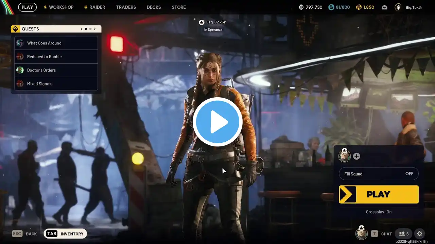Open the DECKS tab
Viewport: 435px width, 244px height.
[x=154, y=7]
